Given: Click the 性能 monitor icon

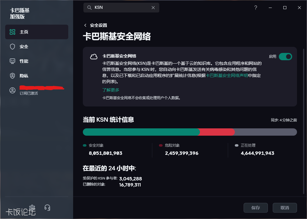Looking at the screenshot, I should point(12,61).
